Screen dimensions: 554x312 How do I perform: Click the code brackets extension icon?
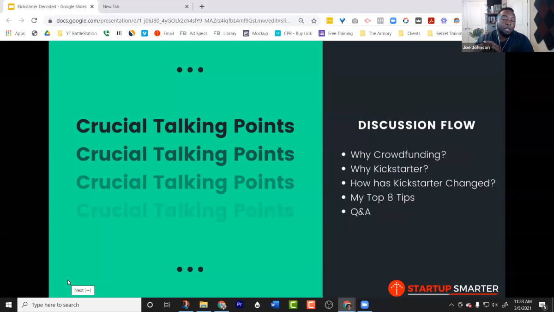coord(380,20)
